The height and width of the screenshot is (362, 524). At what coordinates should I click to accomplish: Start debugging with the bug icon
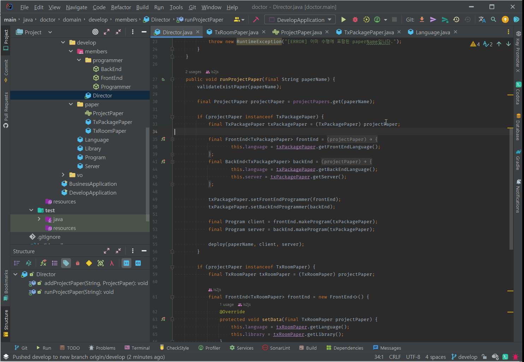click(x=355, y=20)
